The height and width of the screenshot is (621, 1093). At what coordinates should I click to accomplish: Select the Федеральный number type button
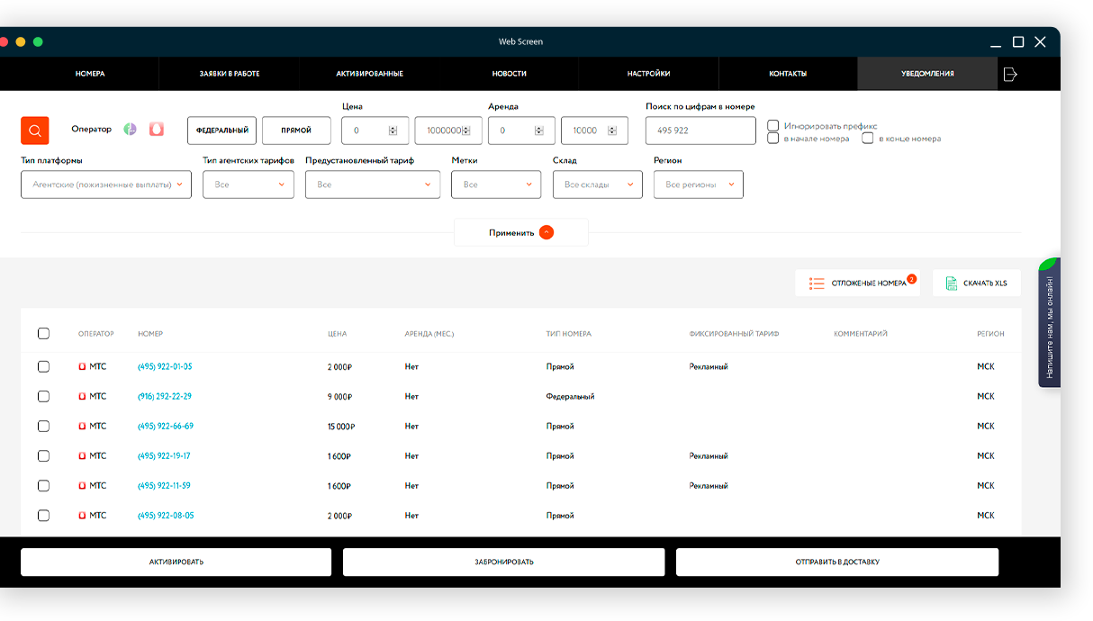pos(222,130)
